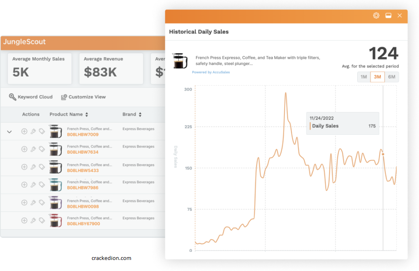Screen dimensions: 419x271
Task: Click pin icon for B08LHBW7634 row
Action: coord(33,149)
